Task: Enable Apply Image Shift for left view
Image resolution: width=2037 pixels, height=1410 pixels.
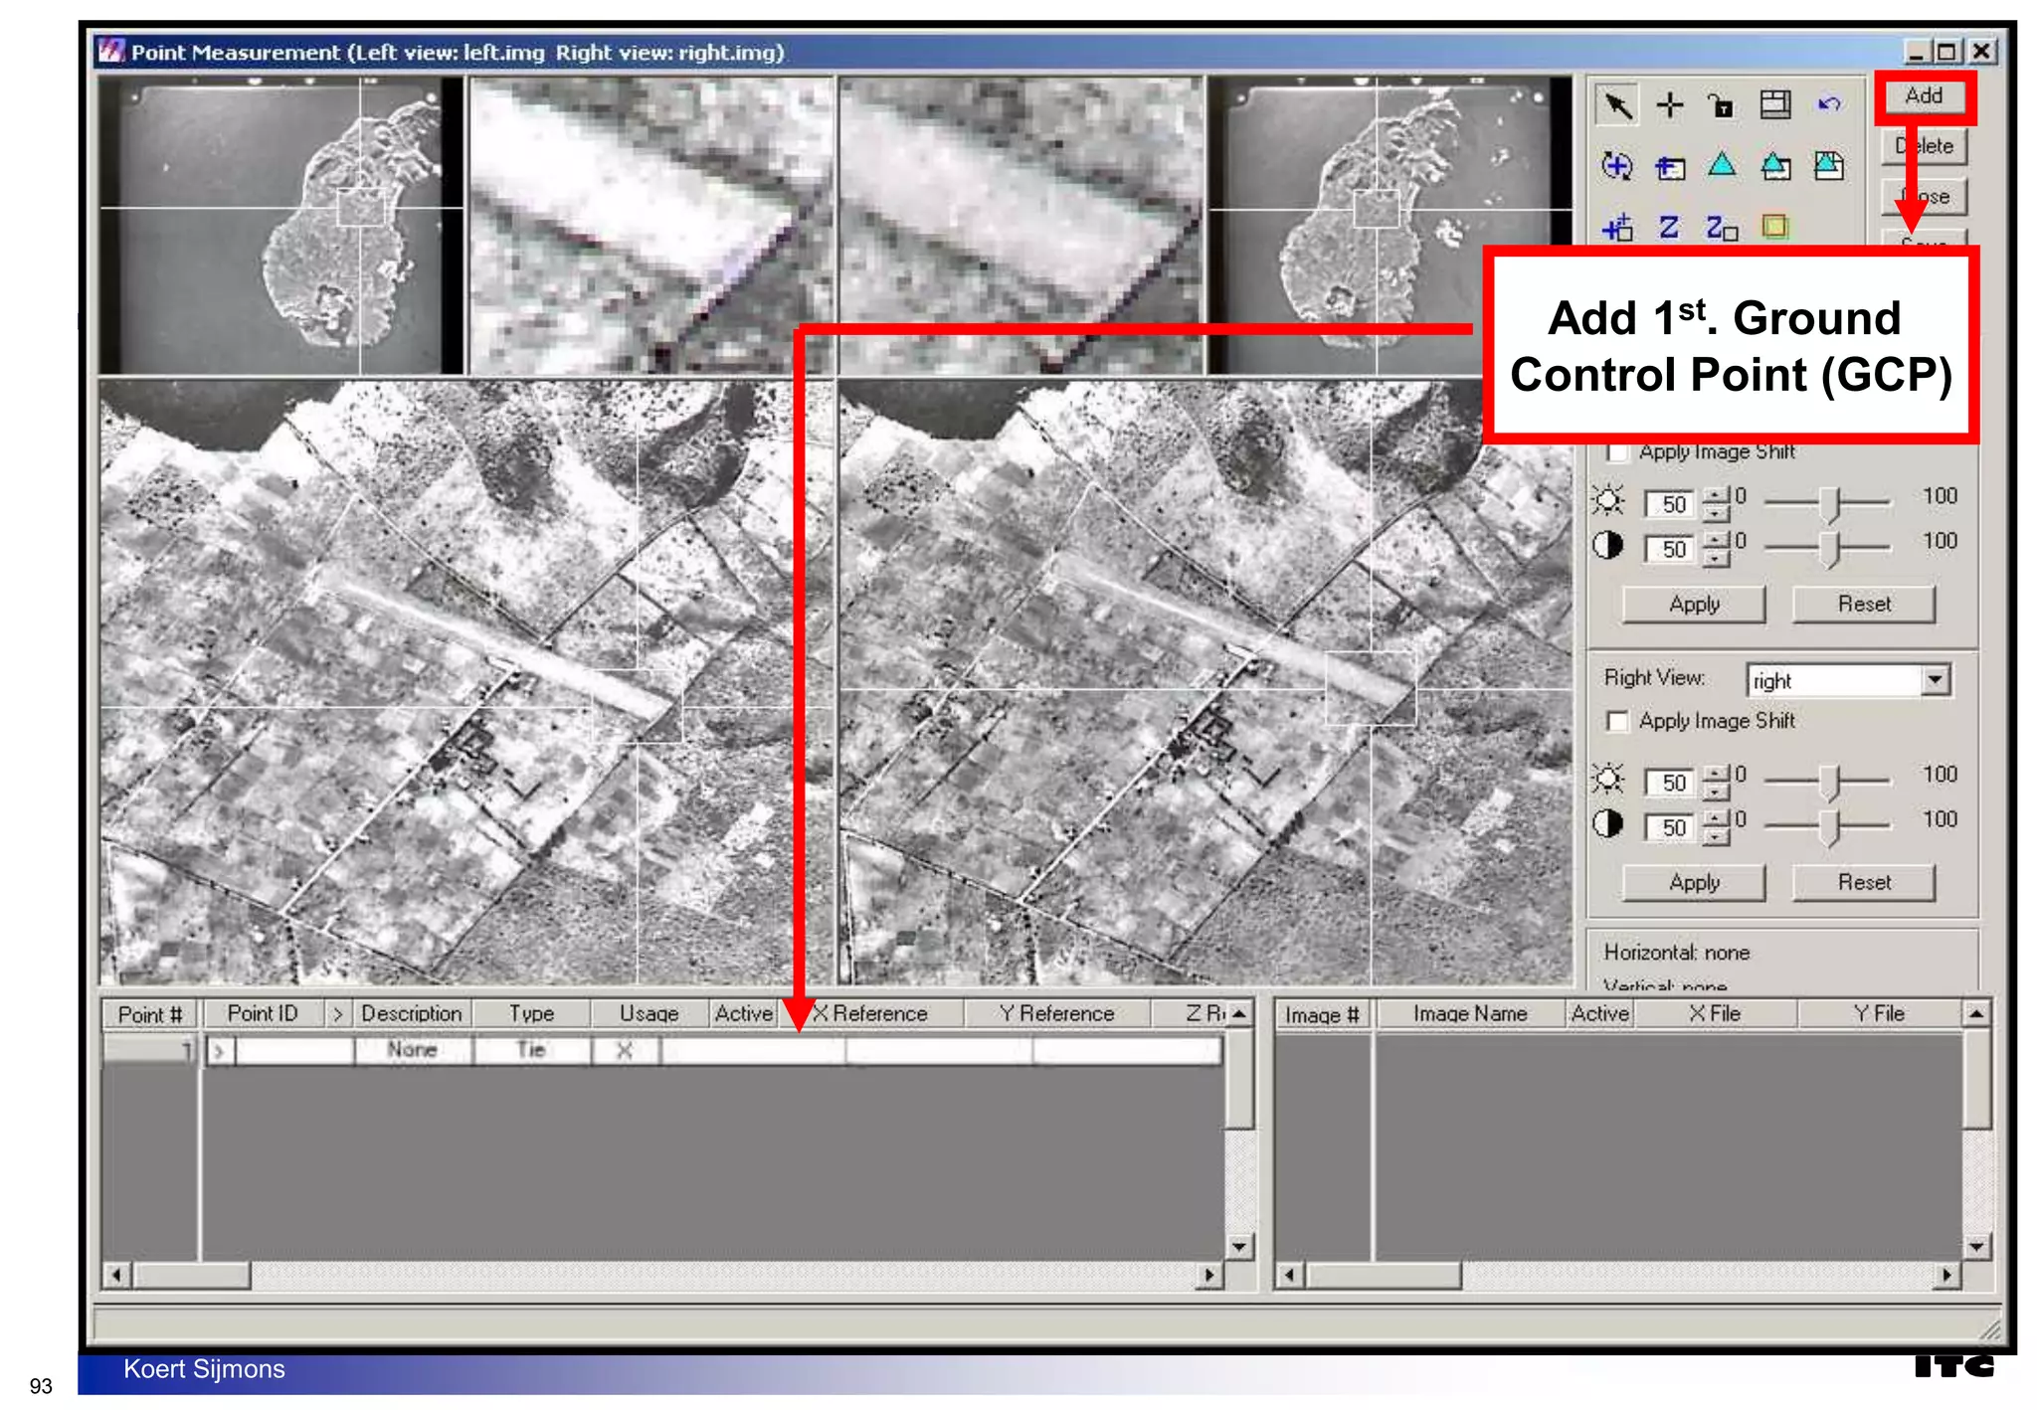Action: [x=1618, y=452]
